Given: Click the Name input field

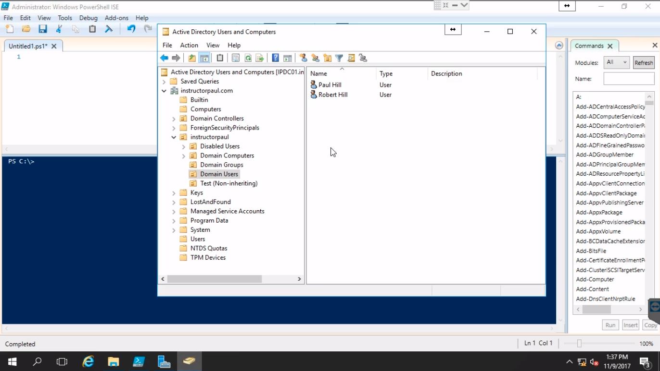Looking at the screenshot, I should [629, 79].
